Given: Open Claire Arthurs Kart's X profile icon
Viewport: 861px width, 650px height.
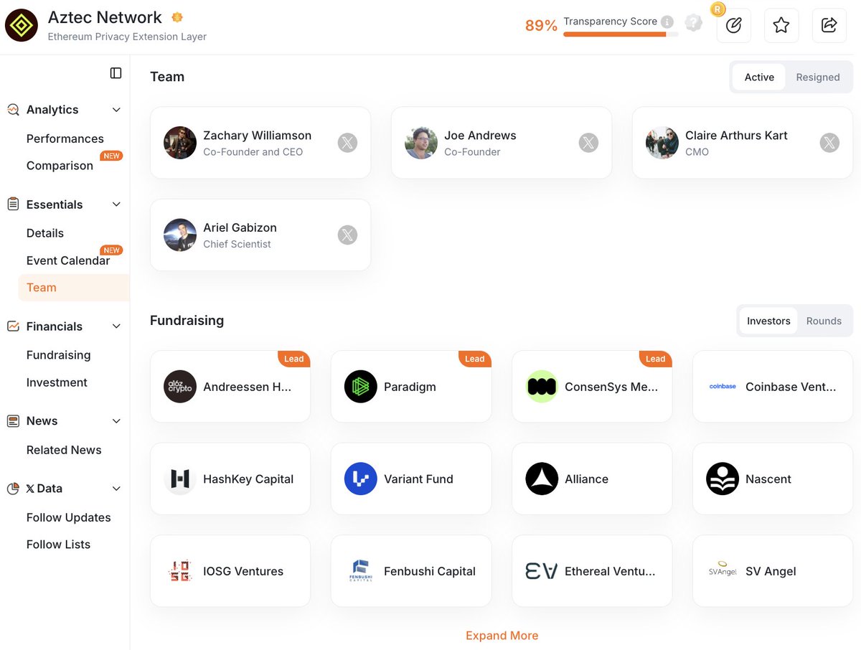Looking at the screenshot, I should click(829, 143).
